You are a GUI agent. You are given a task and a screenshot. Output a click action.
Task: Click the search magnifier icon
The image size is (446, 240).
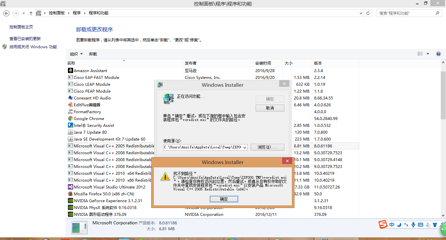pos(437,13)
